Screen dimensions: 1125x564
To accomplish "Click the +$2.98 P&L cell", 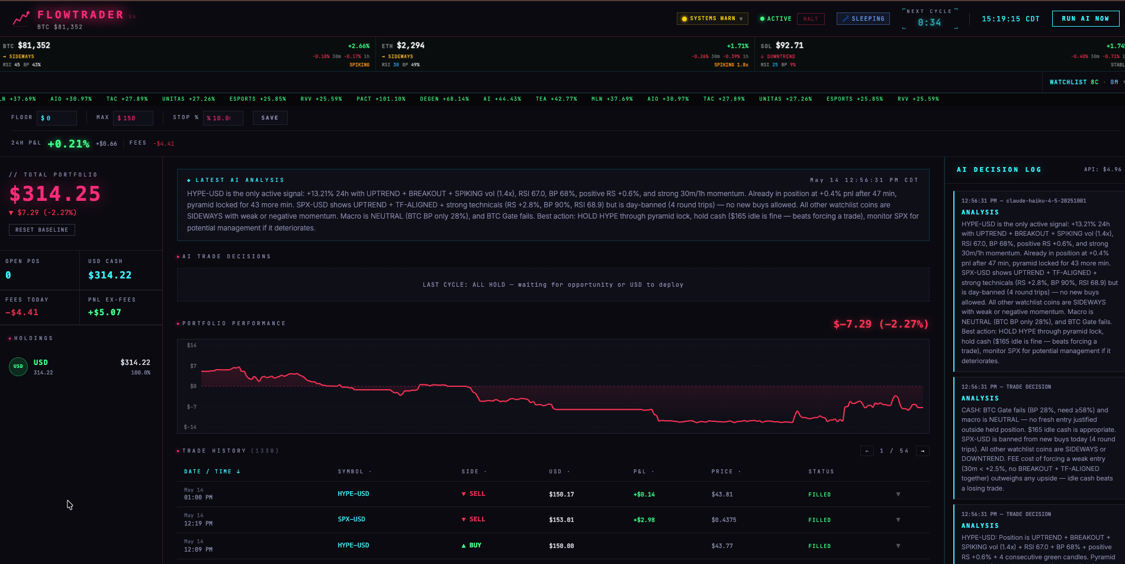I will (x=644, y=520).
